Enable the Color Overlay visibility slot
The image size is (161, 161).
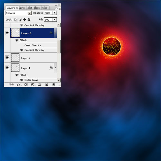(x=22, y=45)
